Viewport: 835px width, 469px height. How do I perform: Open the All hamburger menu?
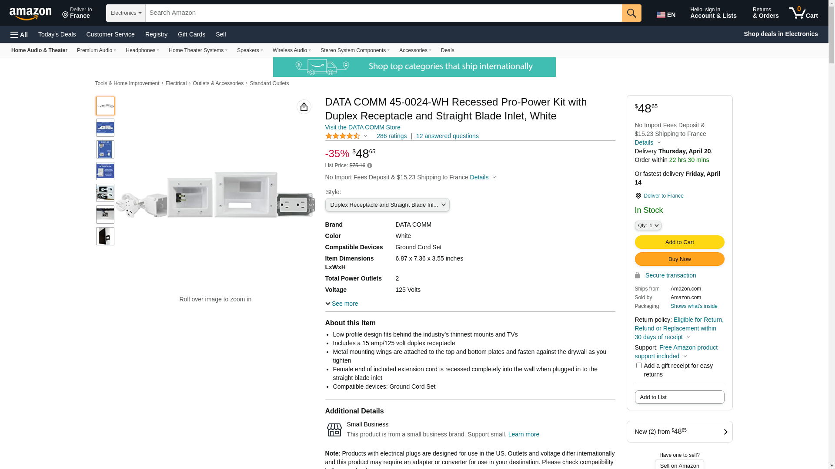tap(19, 34)
